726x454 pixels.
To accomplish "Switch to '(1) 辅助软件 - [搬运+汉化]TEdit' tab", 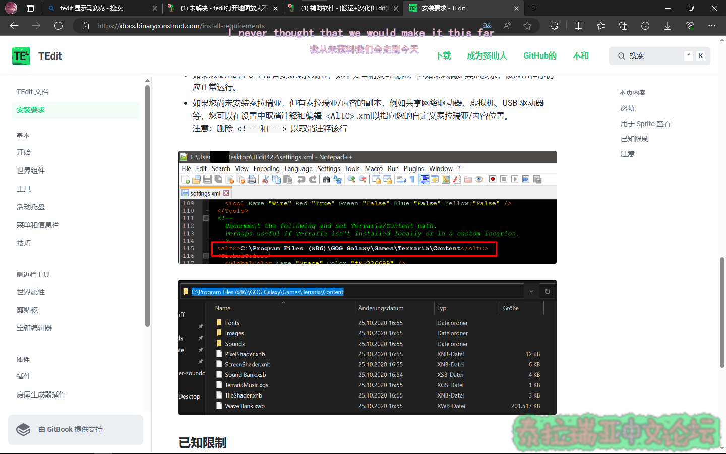I will pos(344,8).
